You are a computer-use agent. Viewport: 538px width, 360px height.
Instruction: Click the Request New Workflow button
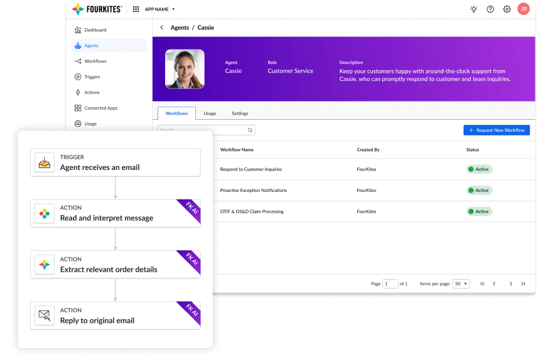497,130
